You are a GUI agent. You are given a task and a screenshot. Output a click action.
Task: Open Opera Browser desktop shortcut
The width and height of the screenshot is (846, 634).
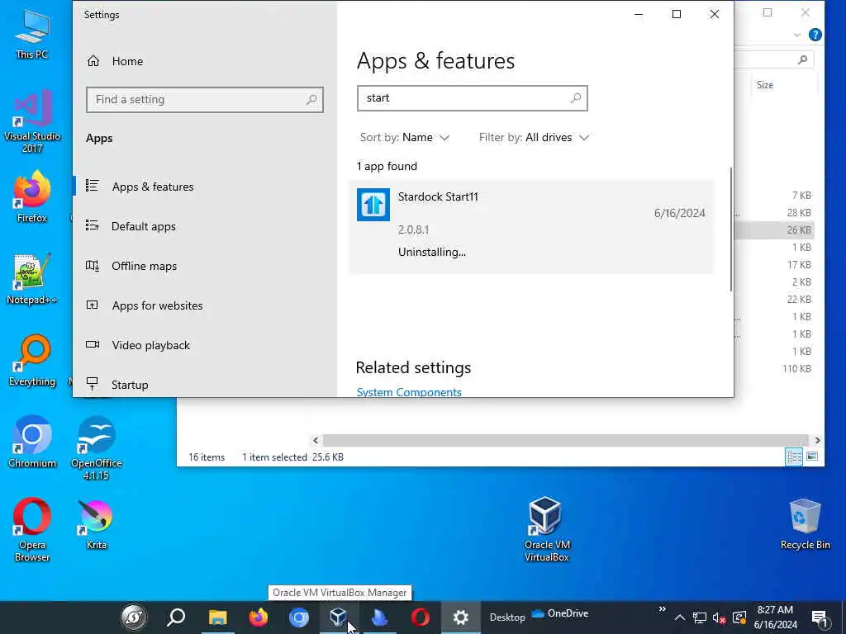point(32,529)
